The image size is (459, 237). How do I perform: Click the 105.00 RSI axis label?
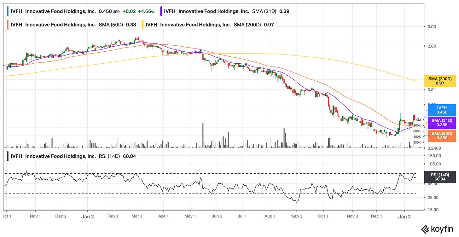point(434,164)
